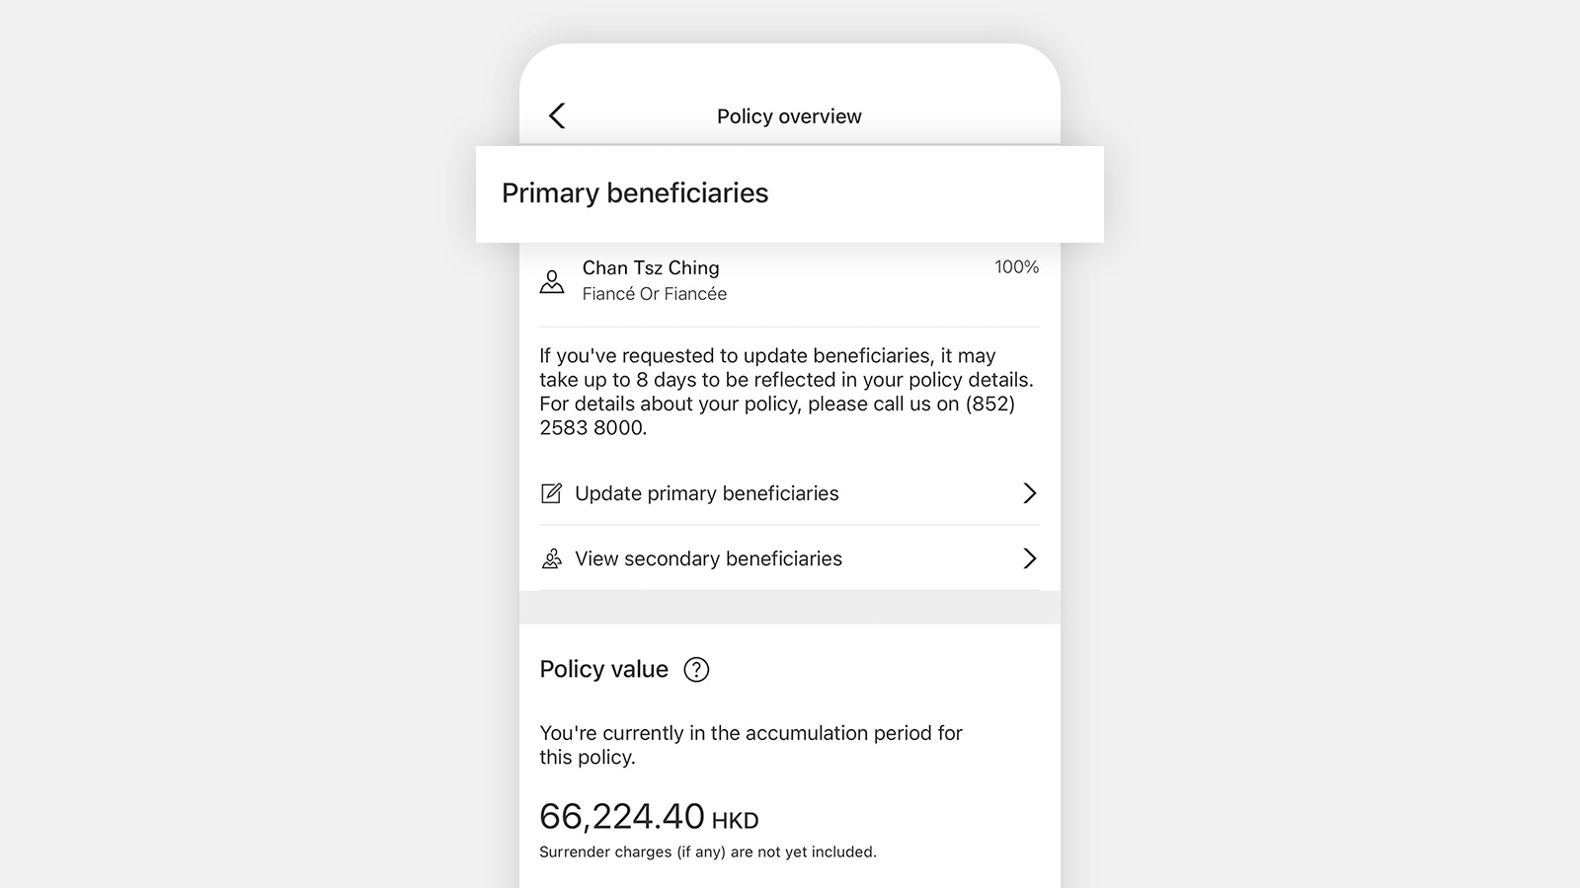1580x888 pixels.
Task: Click the person icon beside Chan Tsz Ching
Action: point(552,282)
